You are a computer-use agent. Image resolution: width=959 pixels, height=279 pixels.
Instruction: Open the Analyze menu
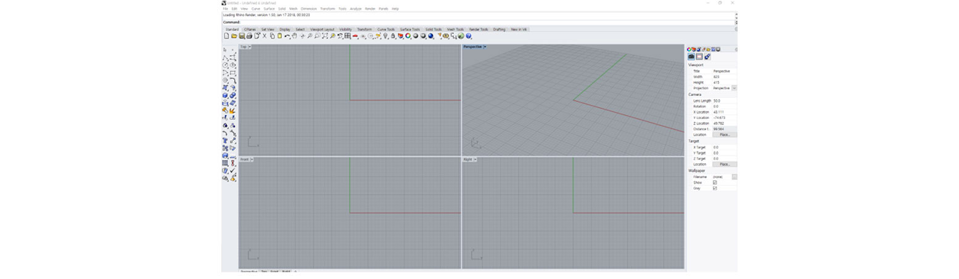(x=355, y=9)
